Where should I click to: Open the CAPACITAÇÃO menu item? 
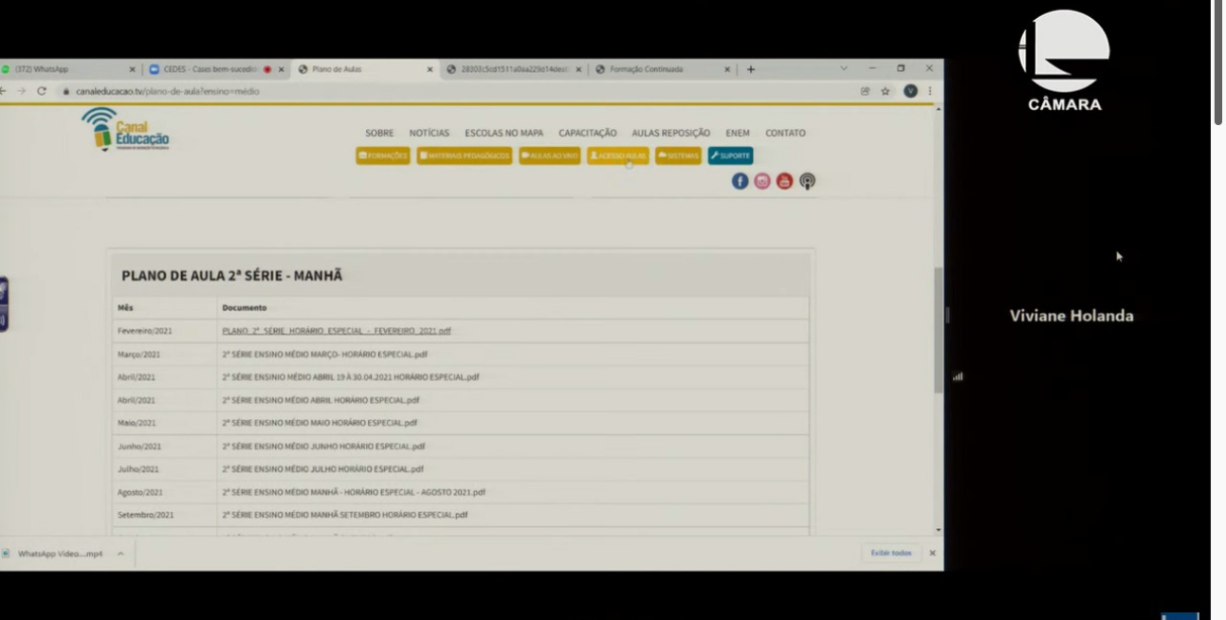click(588, 133)
